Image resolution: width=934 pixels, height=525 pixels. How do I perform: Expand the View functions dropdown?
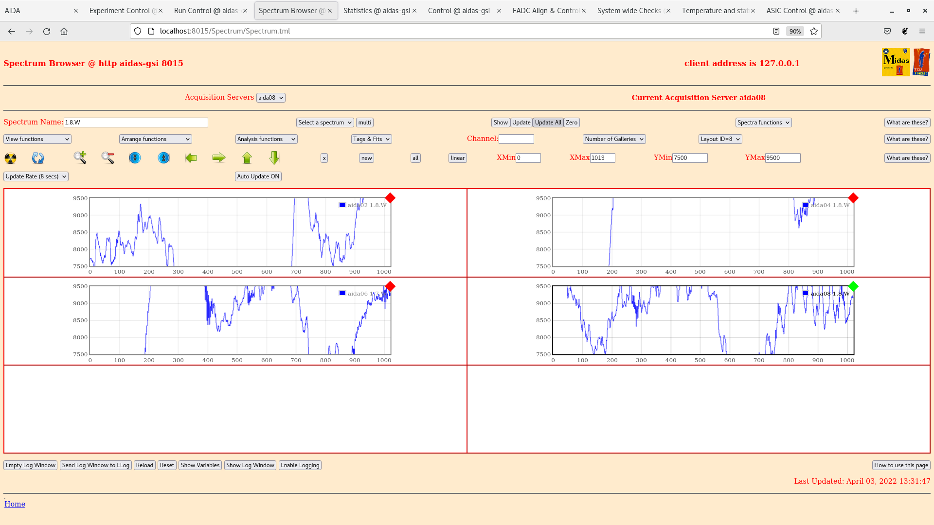click(x=37, y=139)
